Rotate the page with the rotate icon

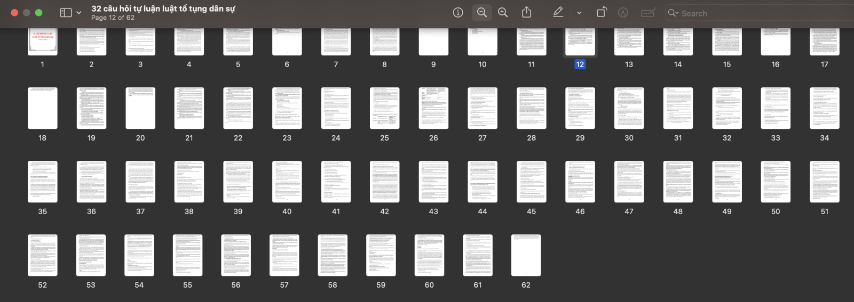[x=602, y=13]
